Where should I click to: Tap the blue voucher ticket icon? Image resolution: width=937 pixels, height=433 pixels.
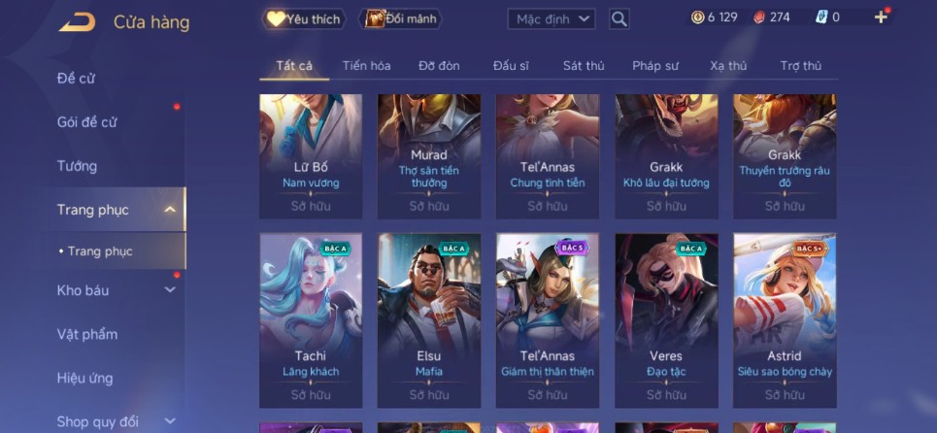(x=821, y=17)
